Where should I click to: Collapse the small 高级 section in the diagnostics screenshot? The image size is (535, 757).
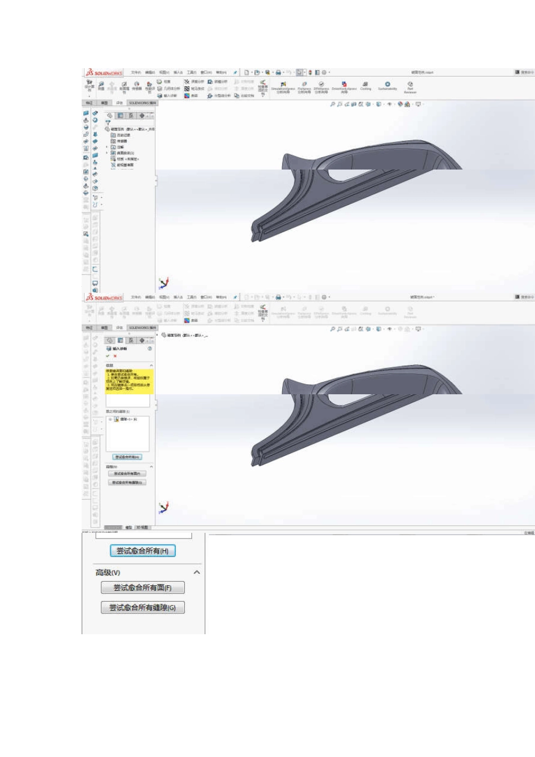(151, 467)
